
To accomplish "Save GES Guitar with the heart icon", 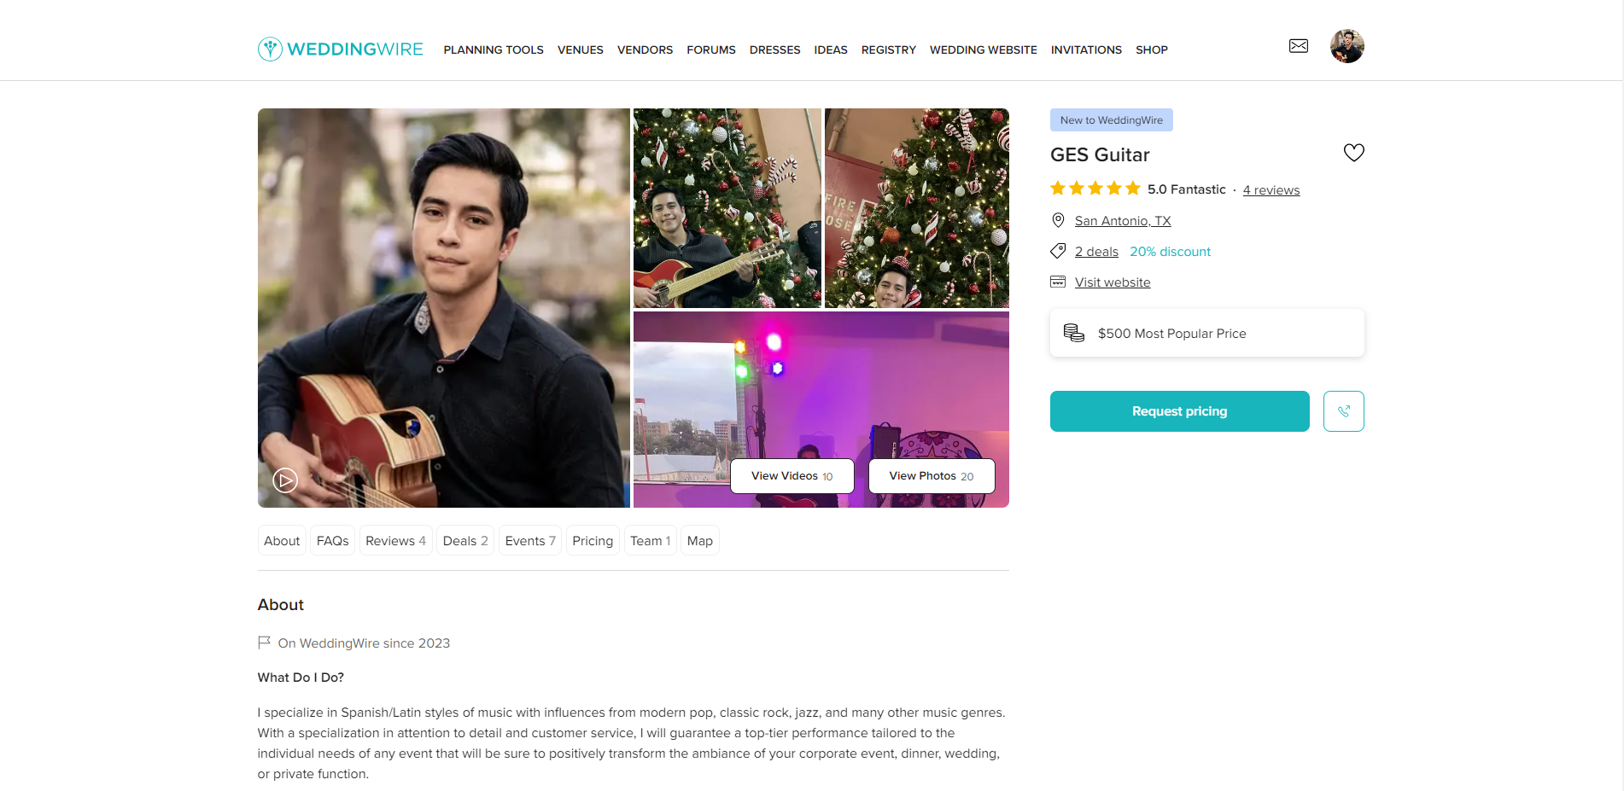I will click(x=1353, y=153).
